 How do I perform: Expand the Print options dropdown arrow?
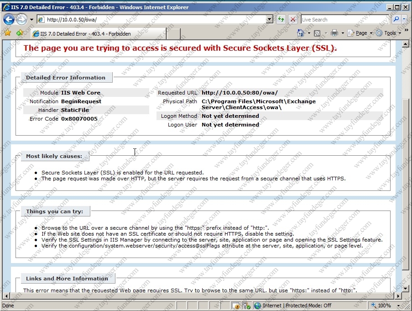[343, 33]
